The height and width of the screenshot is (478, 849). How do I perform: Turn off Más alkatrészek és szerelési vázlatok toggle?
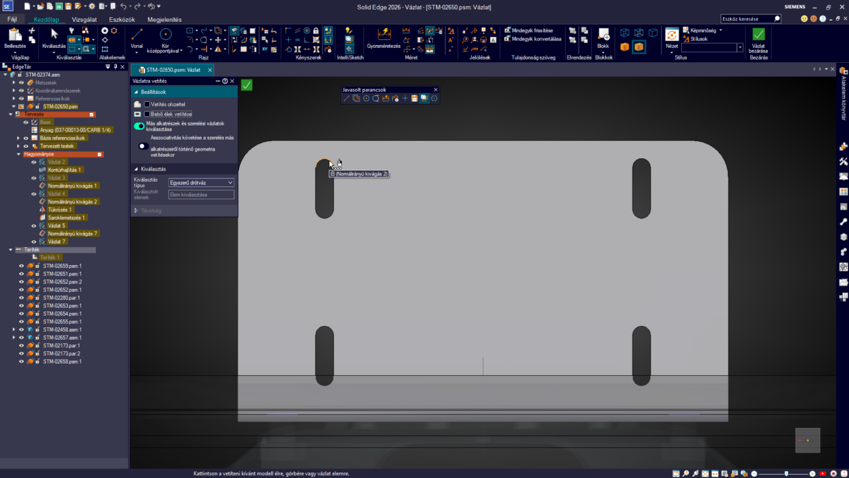click(140, 126)
